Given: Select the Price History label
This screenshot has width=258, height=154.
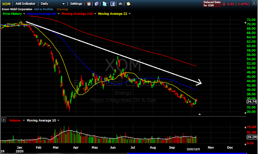Looking at the screenshot, I should (12, 14).
